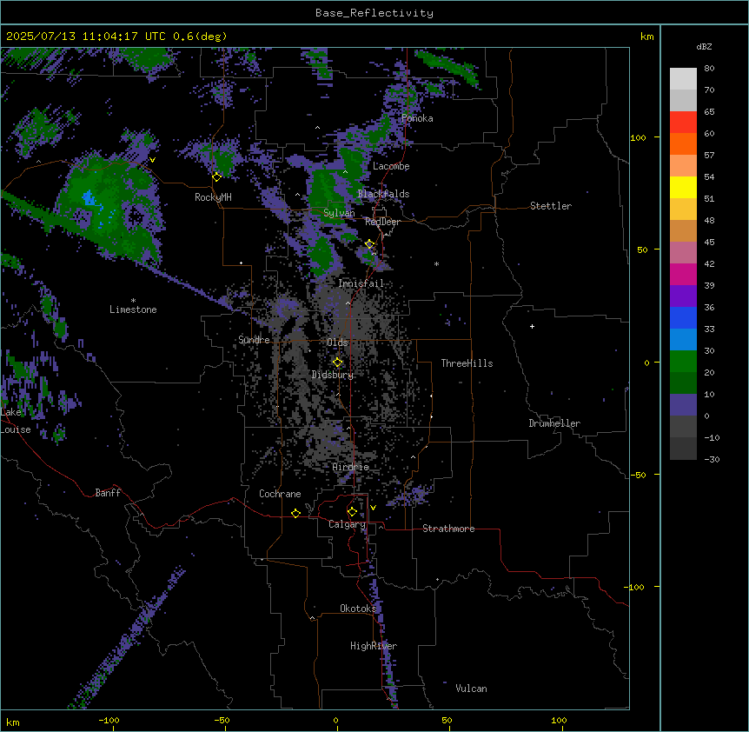749x732 pixels.
Task: Click the -30 value in the dBZ legend
Action: pos(712,459)
